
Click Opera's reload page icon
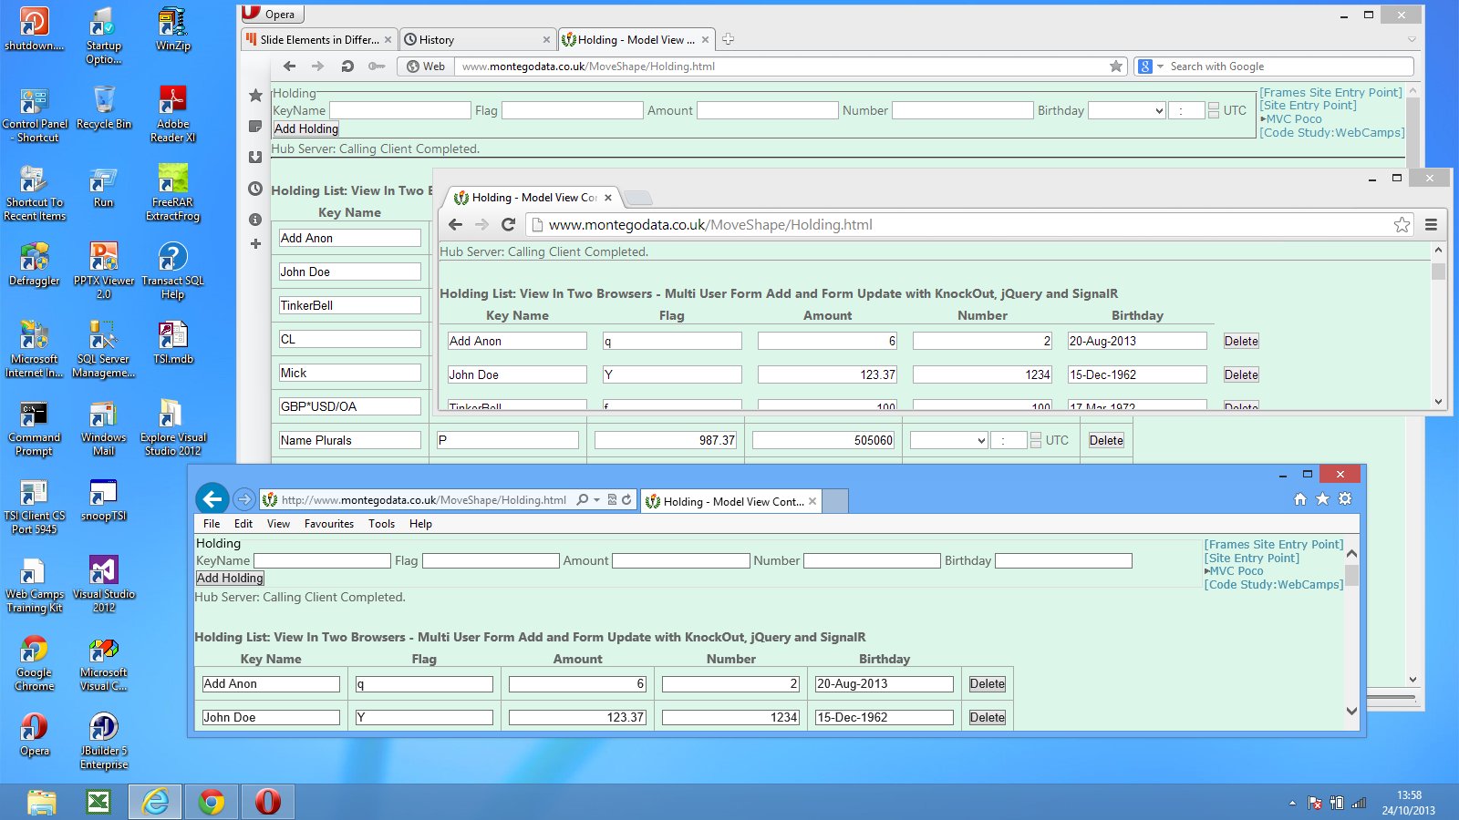tap(347, 67)
